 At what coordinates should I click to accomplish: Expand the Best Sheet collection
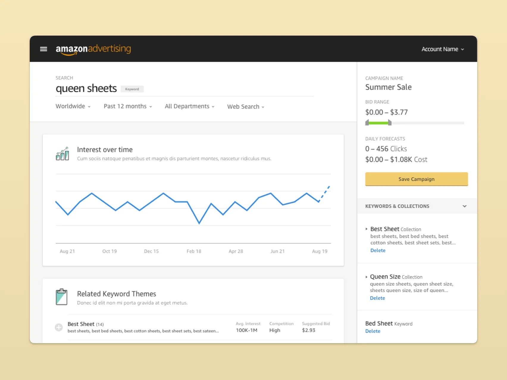point(367,229)
